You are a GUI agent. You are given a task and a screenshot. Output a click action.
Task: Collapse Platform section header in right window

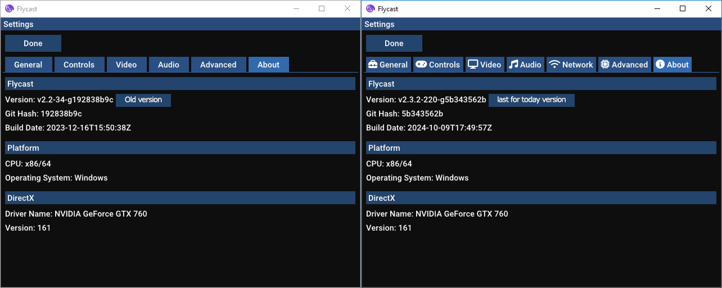click(542, 148)
